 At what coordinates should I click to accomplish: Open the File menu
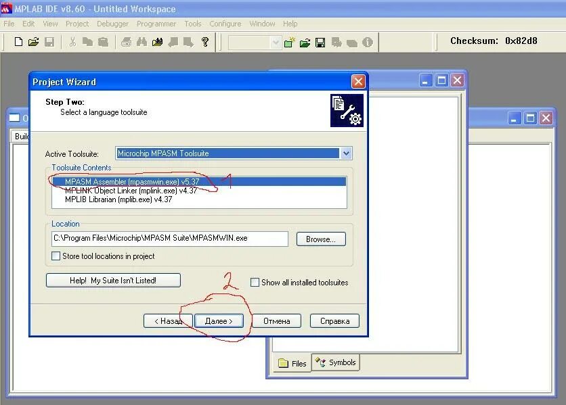(x=9, y=24)
